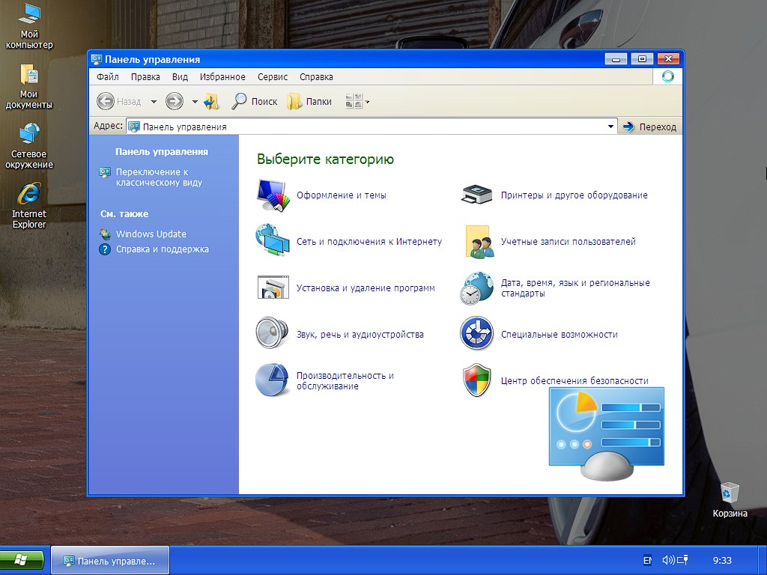Open the Search toolbar button
Image resolution: width=767 pixels, height=575 pixels.
coord(255,101)
